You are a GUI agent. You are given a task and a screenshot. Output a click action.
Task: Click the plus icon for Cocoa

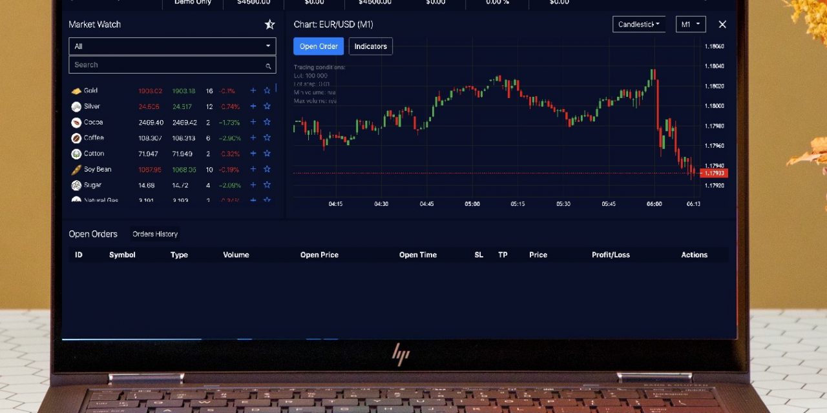pyautogui.click(x=253, y=122)
